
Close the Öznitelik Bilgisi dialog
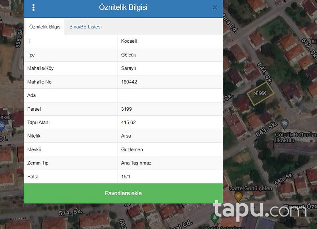tap(215, 8)
